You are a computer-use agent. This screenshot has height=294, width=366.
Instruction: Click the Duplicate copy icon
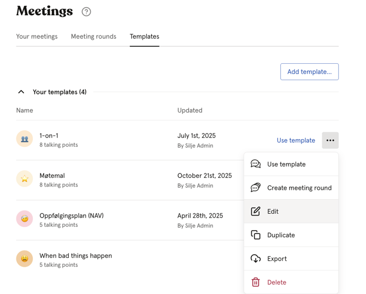pyautogui.click(x=256, y=235)
